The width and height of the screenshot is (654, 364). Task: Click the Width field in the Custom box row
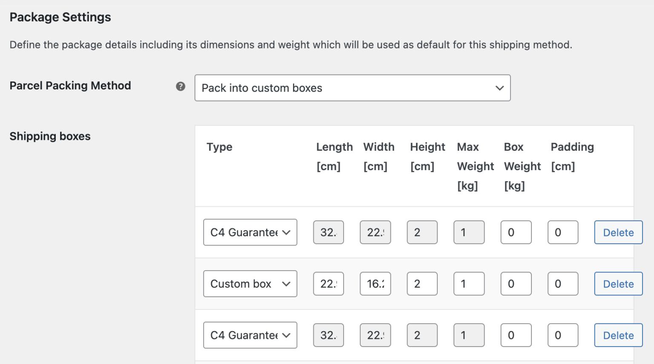(375, 283)
